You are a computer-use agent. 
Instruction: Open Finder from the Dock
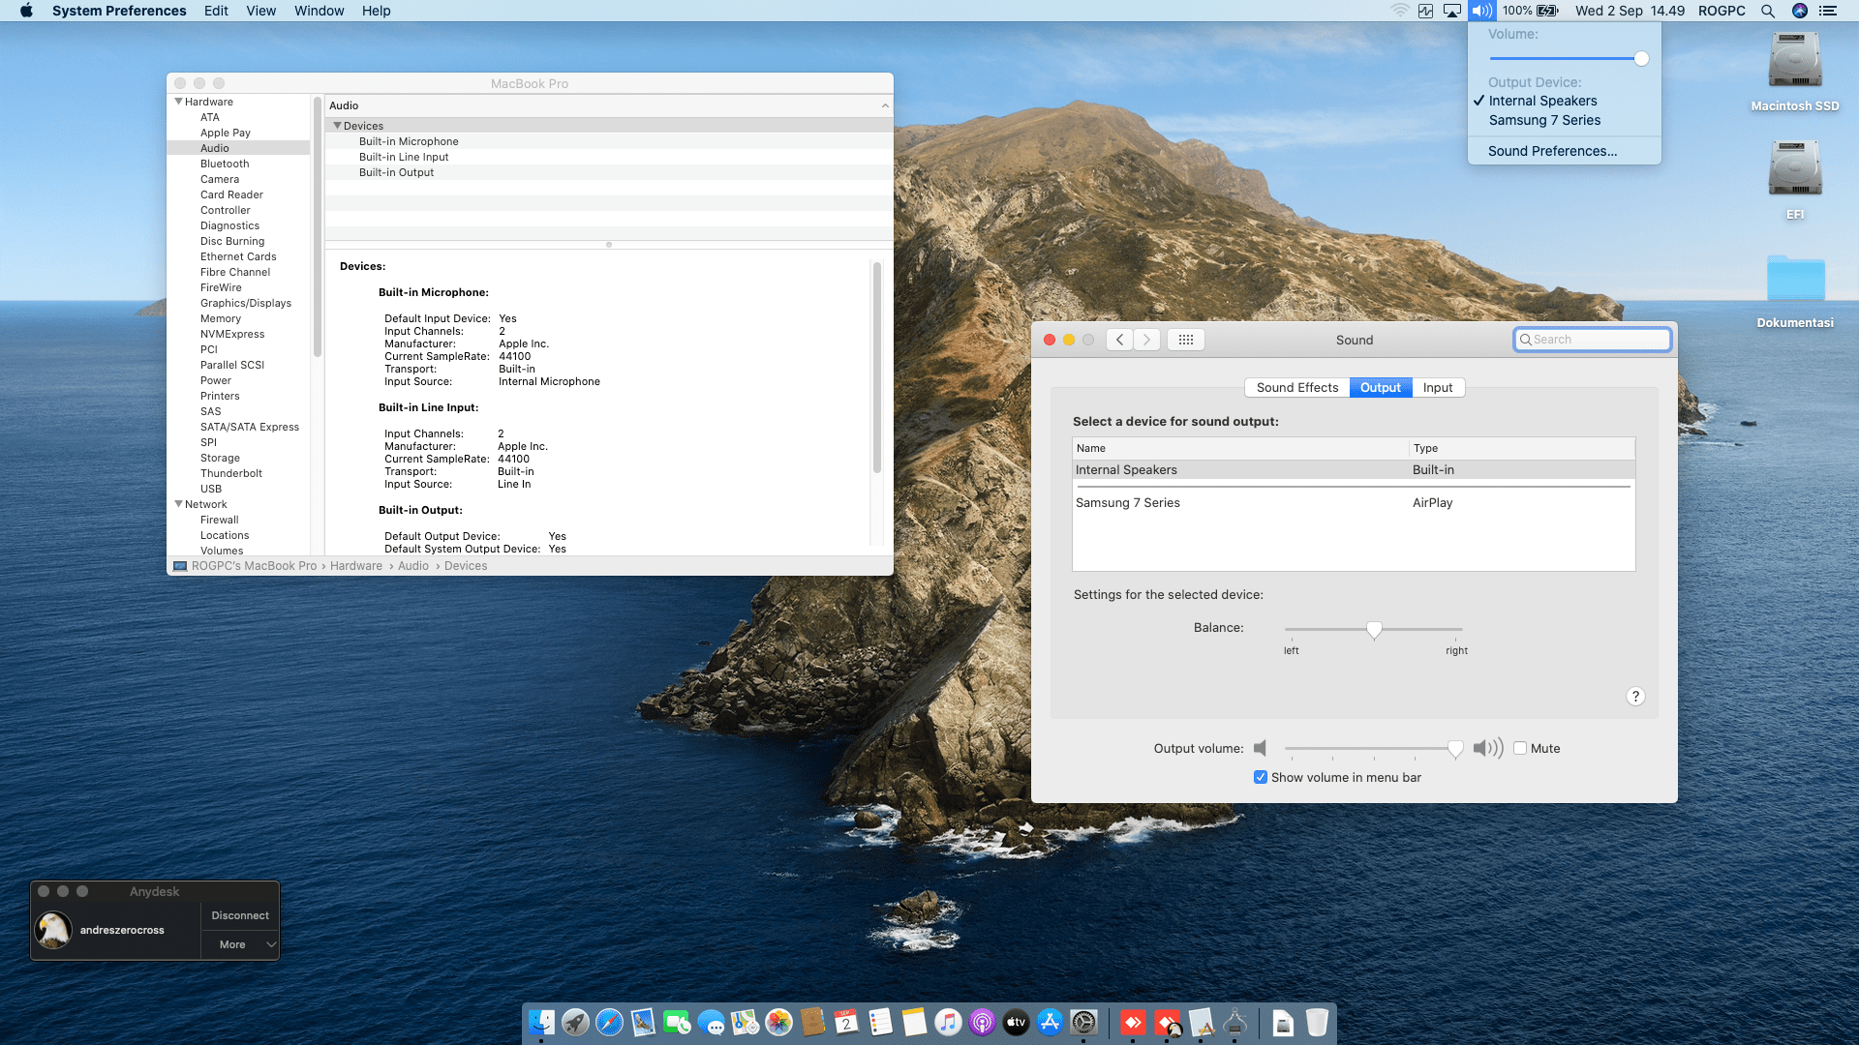pos(541,1022)
